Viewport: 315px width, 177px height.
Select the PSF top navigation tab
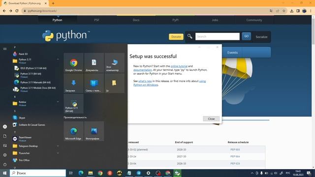pyautogui.click(x=96, y=20)
